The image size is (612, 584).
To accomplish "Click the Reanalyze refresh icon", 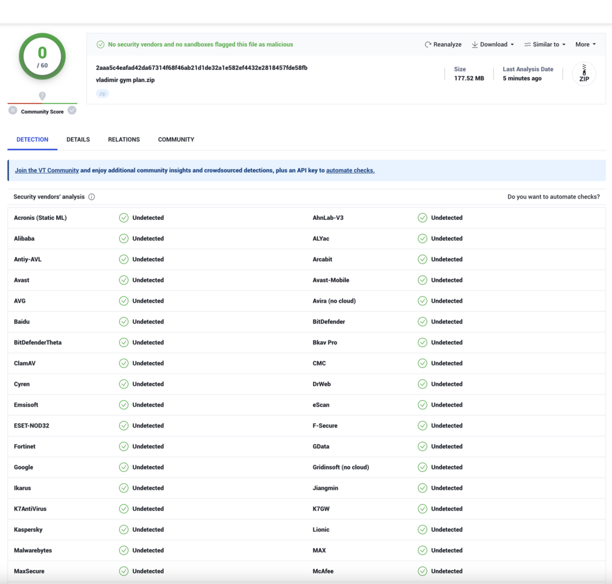I will point(427,44).
